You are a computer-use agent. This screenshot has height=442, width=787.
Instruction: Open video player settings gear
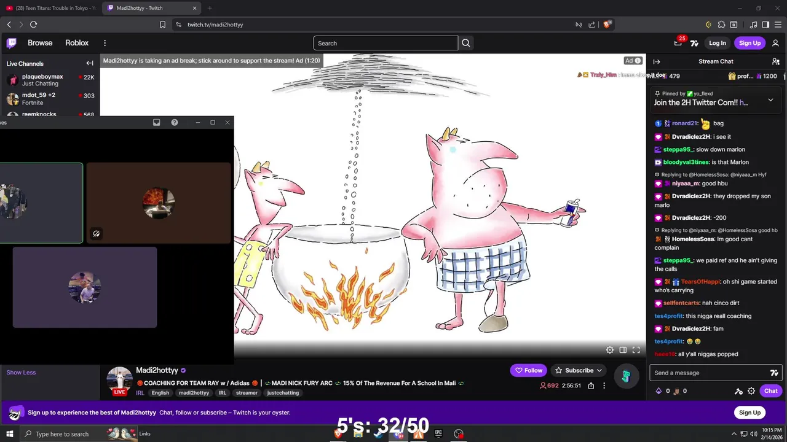(610, 350)
